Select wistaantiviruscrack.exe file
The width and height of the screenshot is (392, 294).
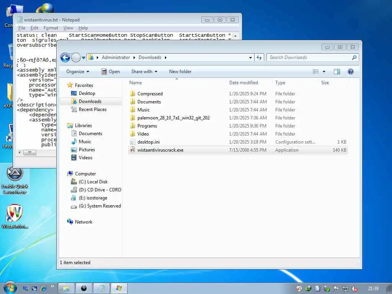[160, 150]
